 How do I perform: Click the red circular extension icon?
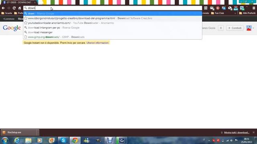pyautogui.click(x=218, y=8)
